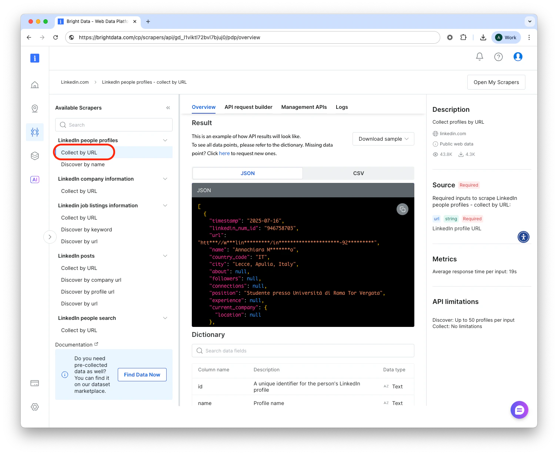Open the chat support bubble
Image resolution: width=558 pixels, height=455 pixels.
pyautogui.click(x=519, y=410)
